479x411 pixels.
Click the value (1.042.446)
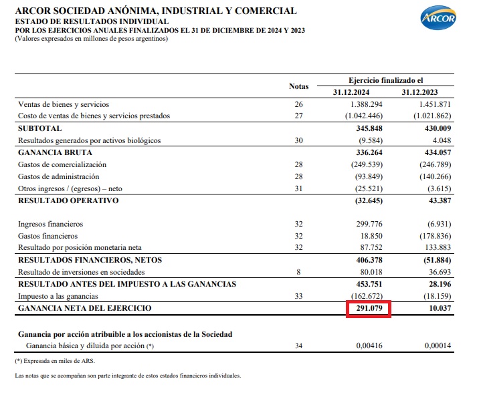(364, 116)
